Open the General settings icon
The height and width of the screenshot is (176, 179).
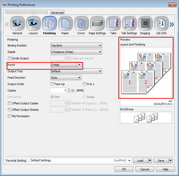pos(17,23)
